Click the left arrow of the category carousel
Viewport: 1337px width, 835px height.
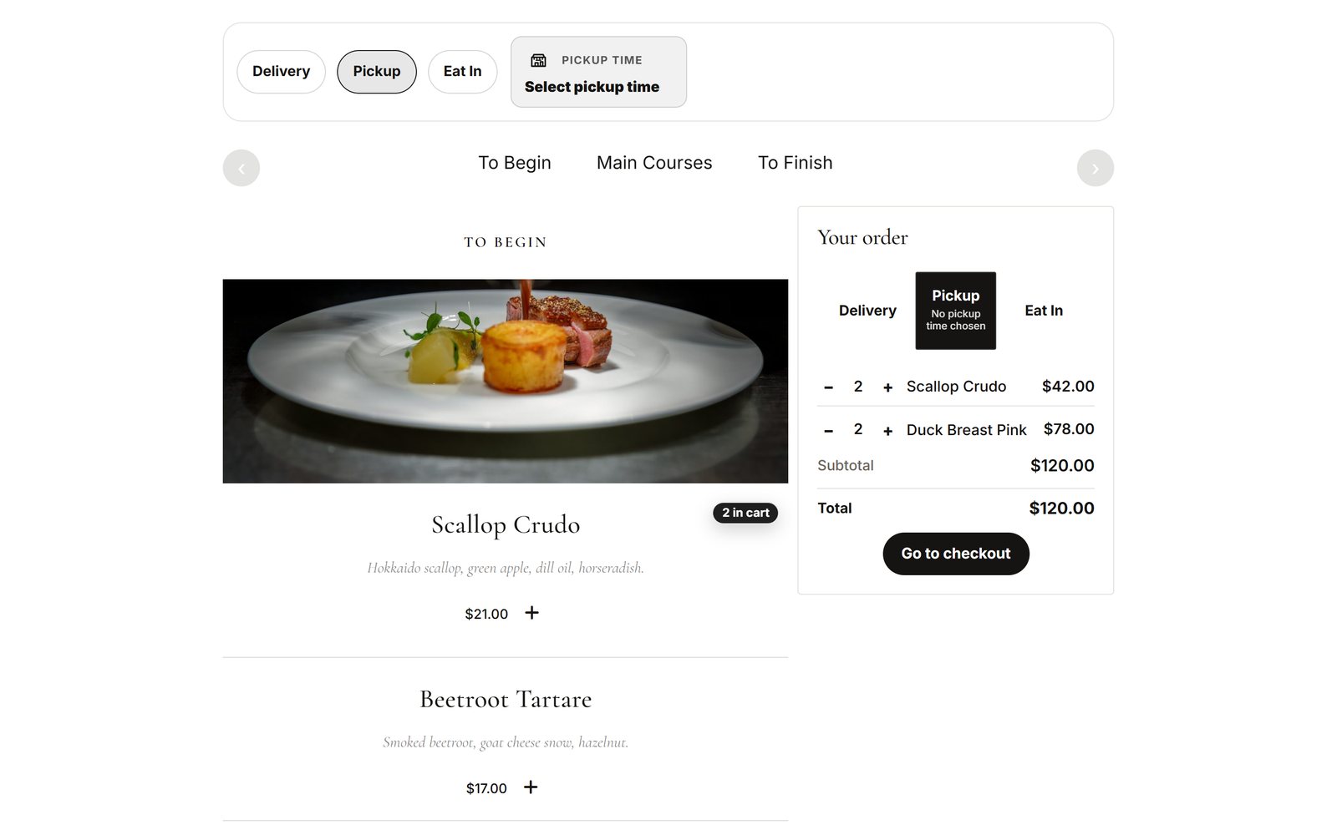coord(241,168)
